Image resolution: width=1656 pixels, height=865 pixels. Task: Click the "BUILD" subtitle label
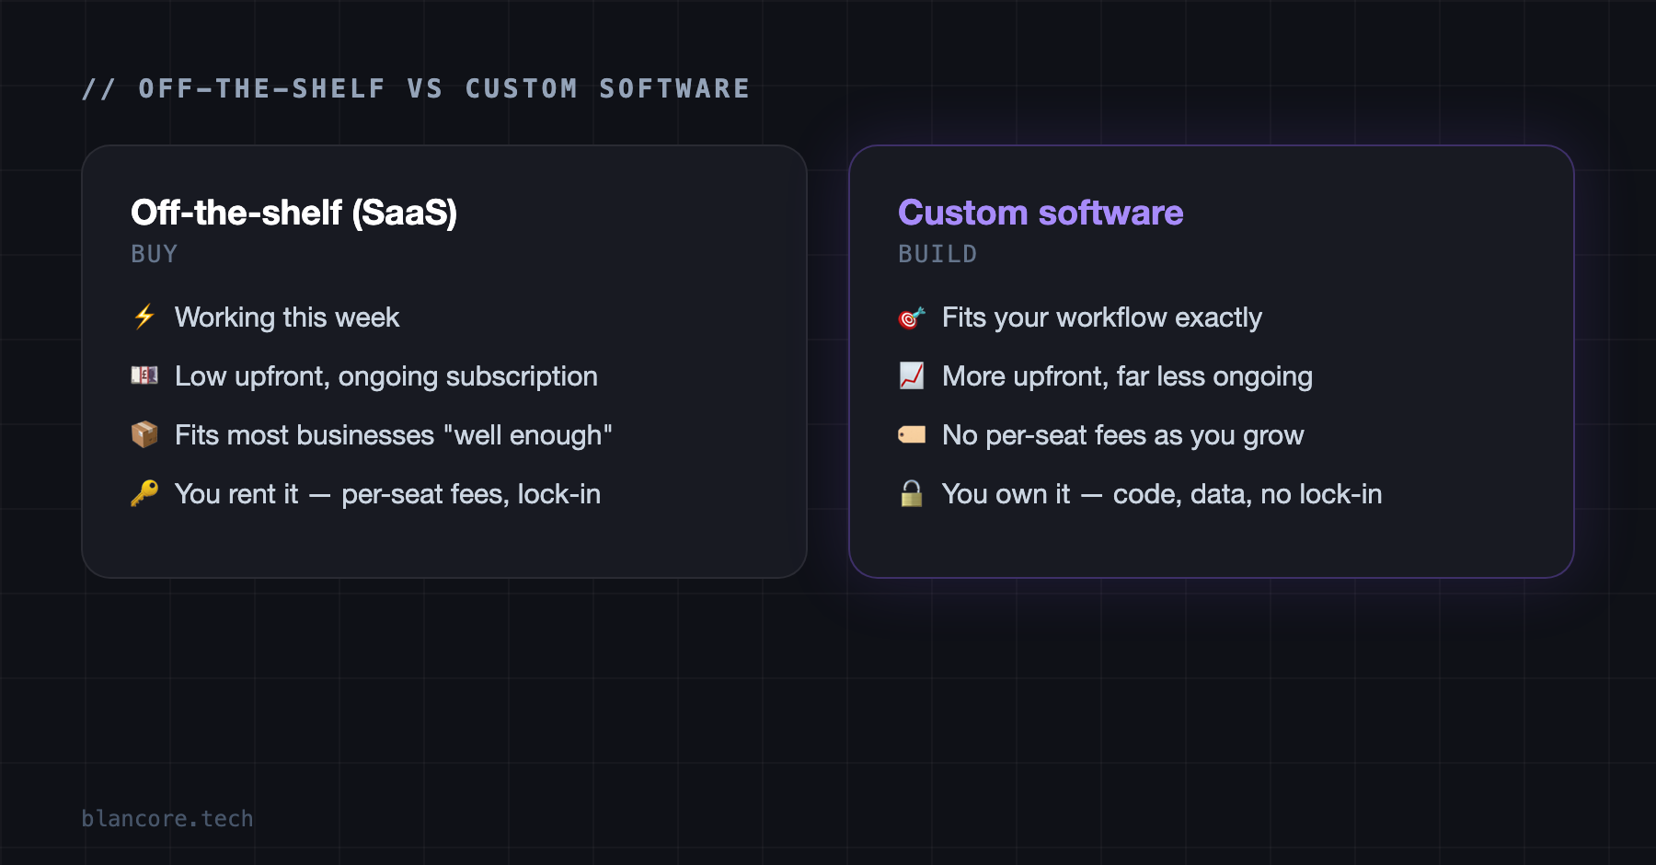pyautogui.click(x=937, y=254)
